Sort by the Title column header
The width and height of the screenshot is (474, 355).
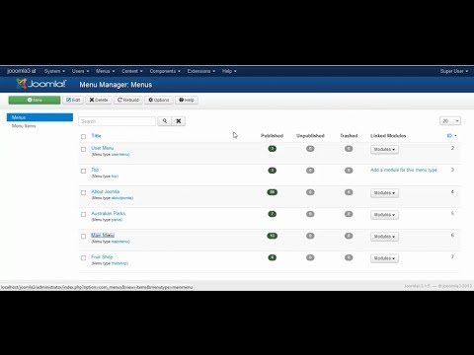tap(96, 136)
